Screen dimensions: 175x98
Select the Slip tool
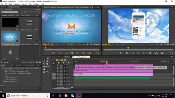44,66
